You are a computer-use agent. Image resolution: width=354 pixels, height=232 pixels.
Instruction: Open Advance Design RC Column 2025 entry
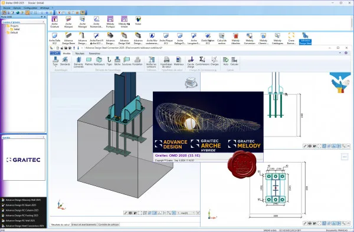[20, 210]
